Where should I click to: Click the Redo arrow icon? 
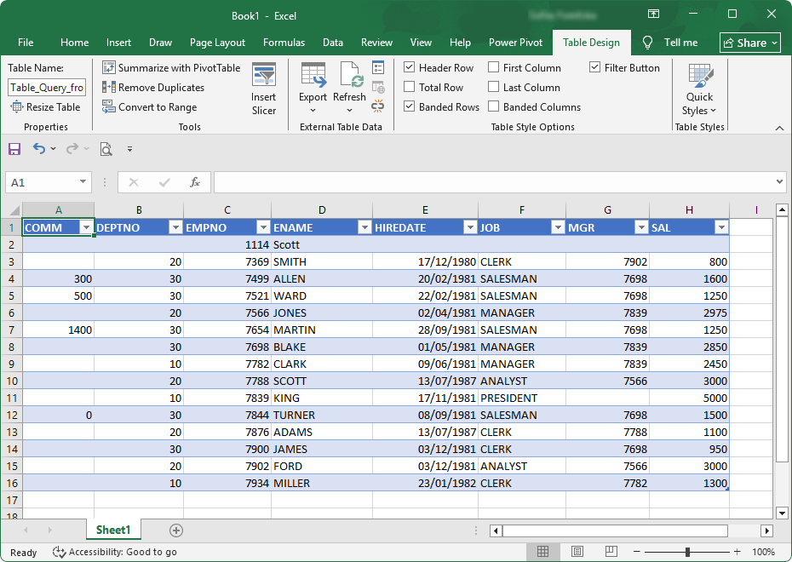pyautogui.click(x=72, y=148)
